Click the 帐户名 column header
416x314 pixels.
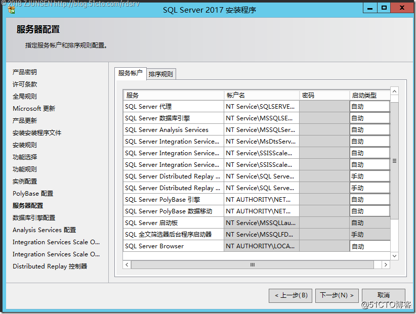pyautogui.click(x=262, y=96)
